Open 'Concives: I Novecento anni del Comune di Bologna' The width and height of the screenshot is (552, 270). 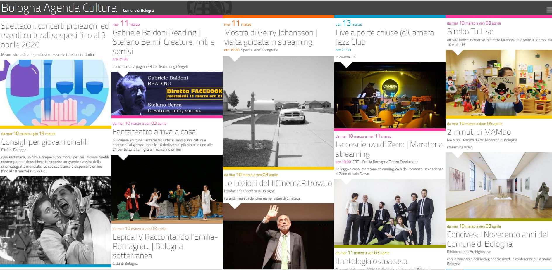pyautogui.click(x=497, y=239)
